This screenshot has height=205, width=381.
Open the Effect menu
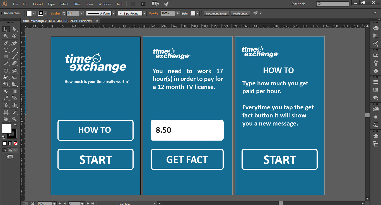(78, 4)
